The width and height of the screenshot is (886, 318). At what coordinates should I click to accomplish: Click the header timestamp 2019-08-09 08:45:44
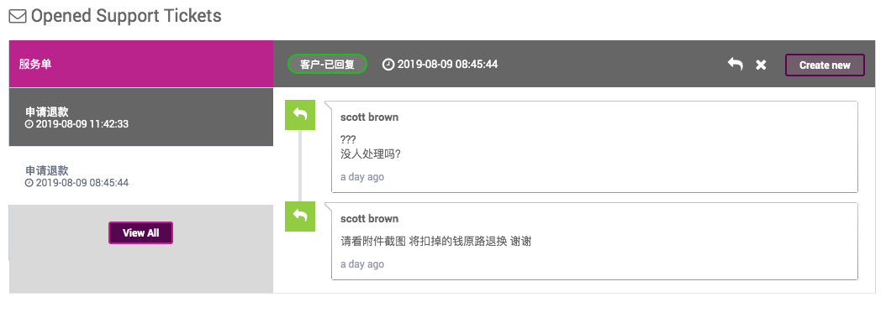(447, 65)
